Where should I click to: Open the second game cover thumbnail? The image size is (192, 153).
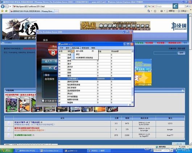click(24, 104)
